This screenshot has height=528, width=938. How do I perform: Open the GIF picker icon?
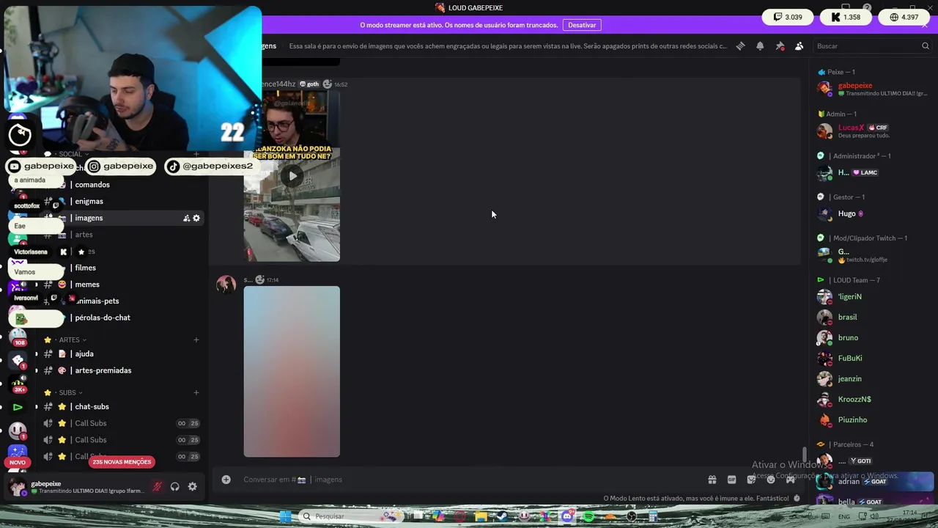tap(731, 480)
